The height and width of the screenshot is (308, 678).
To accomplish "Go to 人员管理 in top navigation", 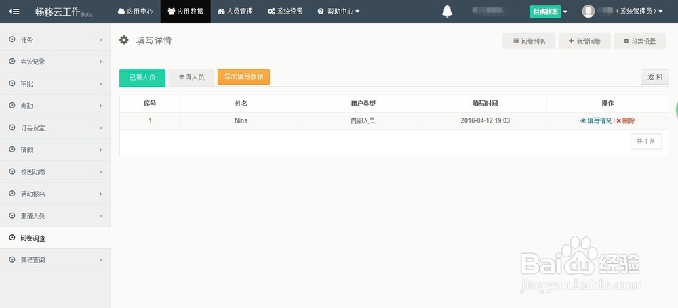I will pos(235,12).
